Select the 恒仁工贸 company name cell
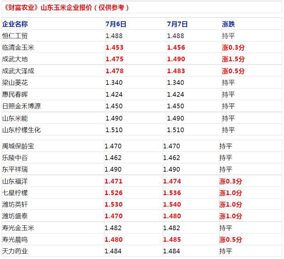 click(x=15, y=36)
